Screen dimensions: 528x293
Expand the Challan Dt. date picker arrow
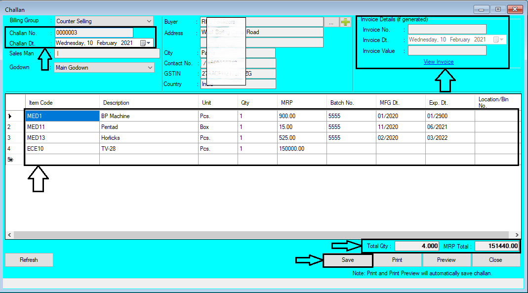click(x=148, y=42)
